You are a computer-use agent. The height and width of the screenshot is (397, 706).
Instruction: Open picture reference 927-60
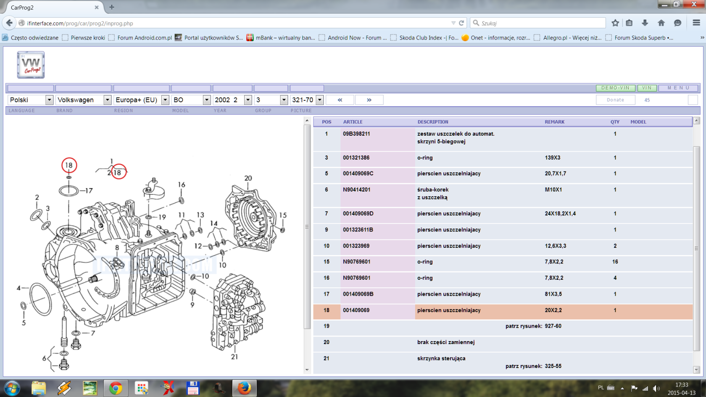[553, 326]
